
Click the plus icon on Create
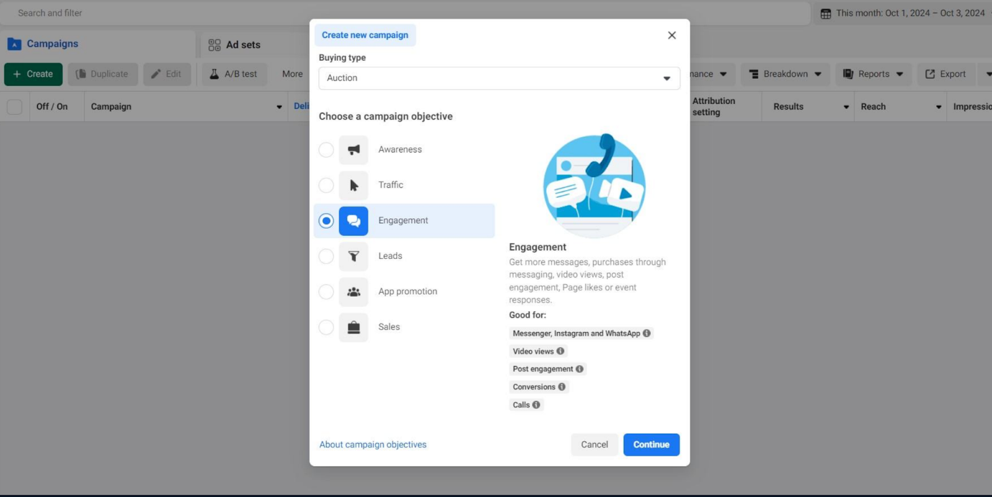17,74
